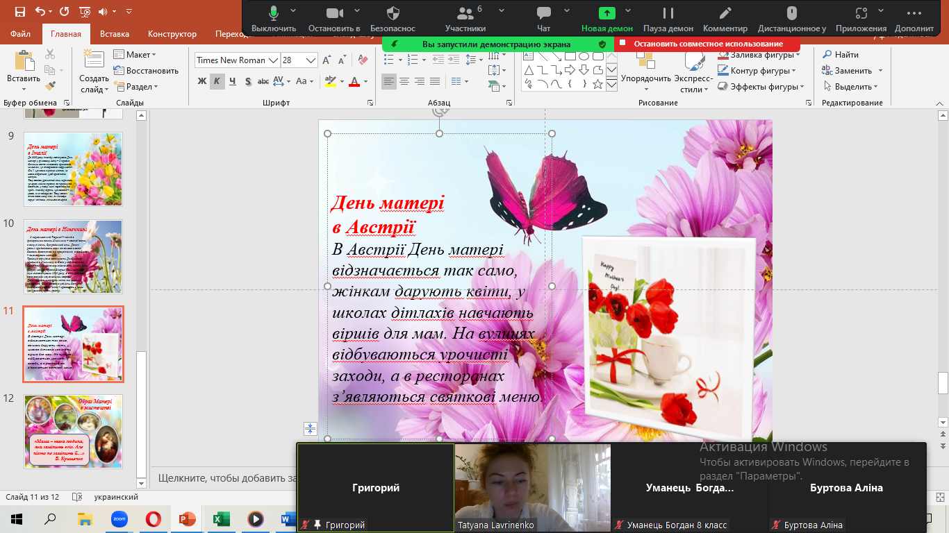Toggle Italic (К) formatting
Screen dimensions: 949x533
[217, 81]
